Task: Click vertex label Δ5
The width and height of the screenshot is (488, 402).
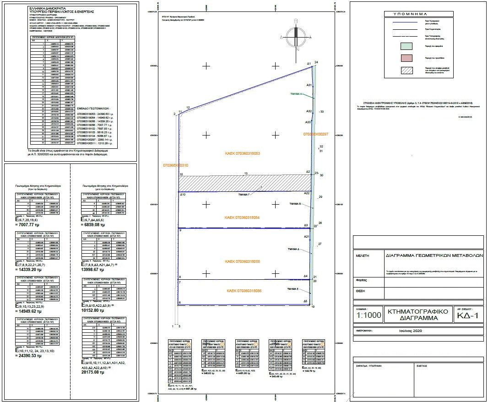Action: tap(305, 301)
